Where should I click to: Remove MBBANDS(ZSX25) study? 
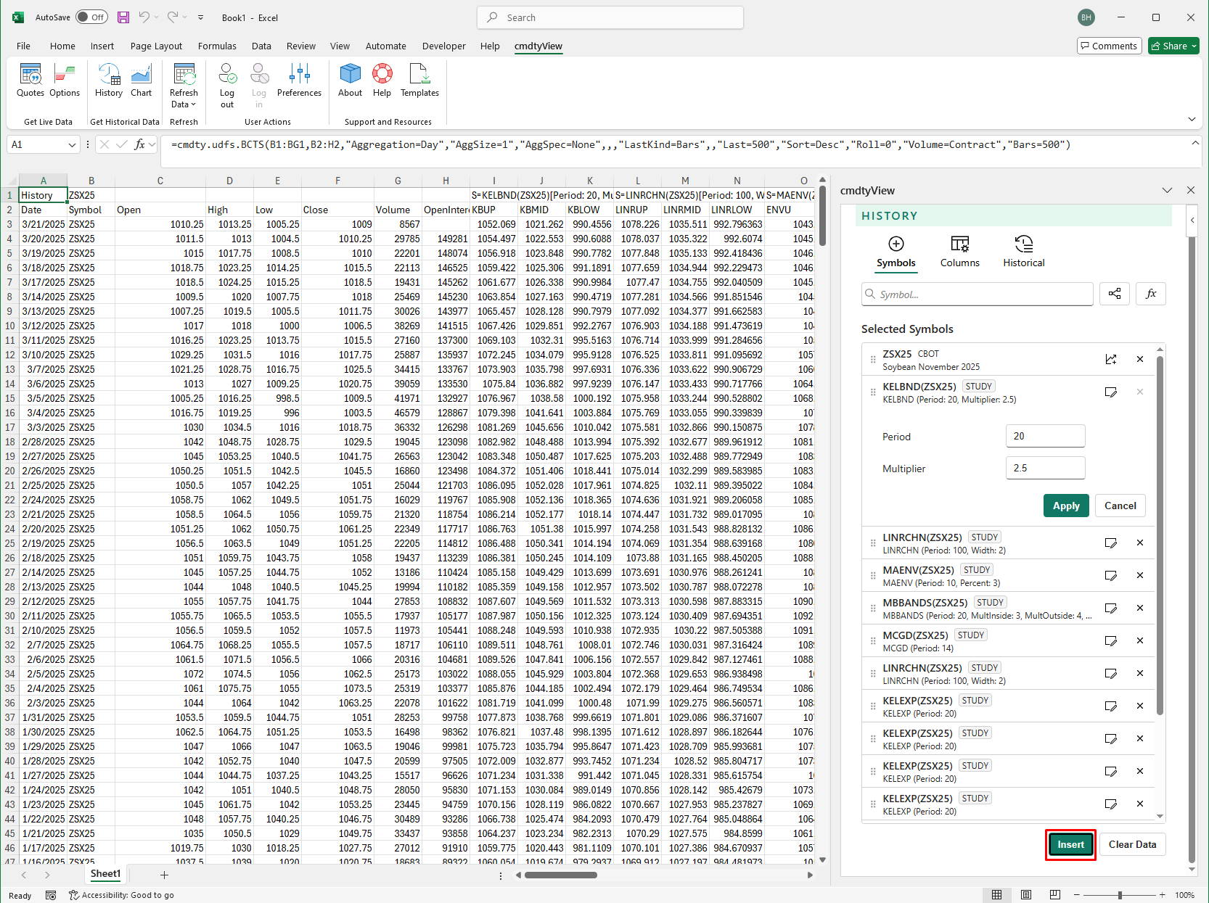(x=1140, y=608)
